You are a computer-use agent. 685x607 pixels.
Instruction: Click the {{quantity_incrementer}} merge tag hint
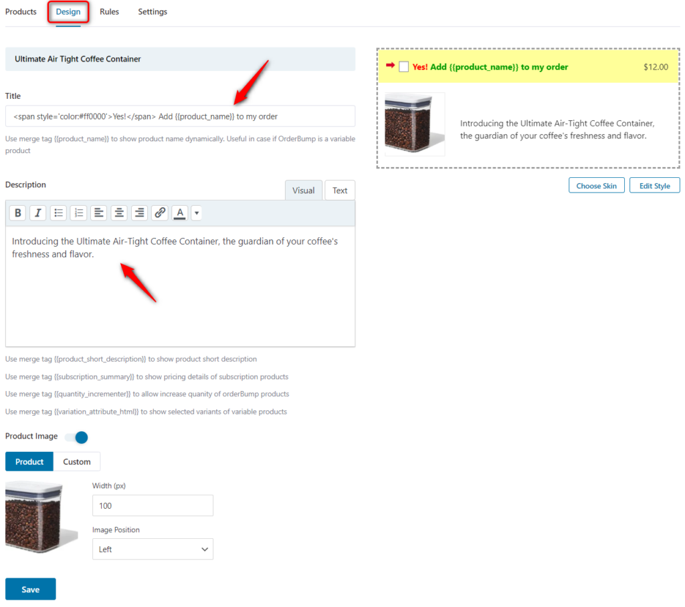[147, 394]
